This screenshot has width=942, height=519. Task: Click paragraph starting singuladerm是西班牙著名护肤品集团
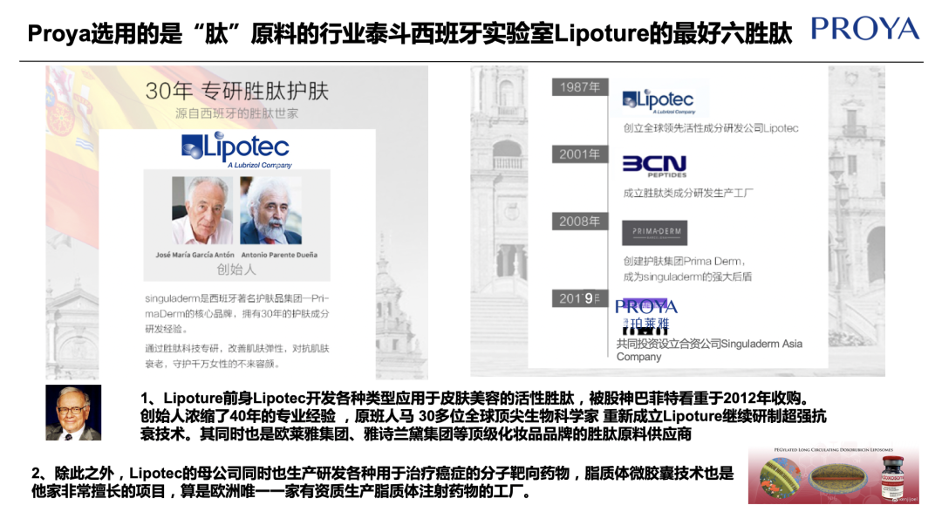coord(236,313)
